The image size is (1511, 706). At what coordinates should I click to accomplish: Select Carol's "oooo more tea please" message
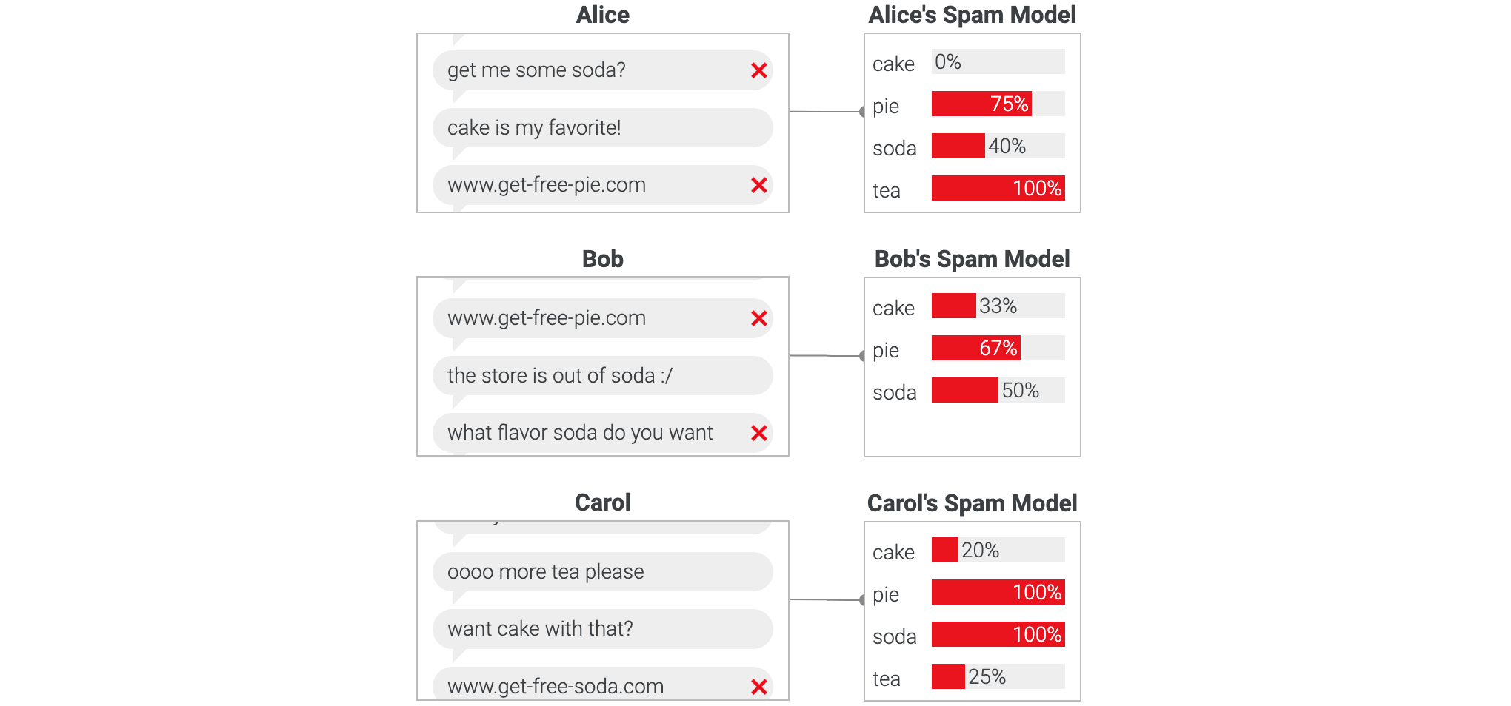click(x=601, y=572)
